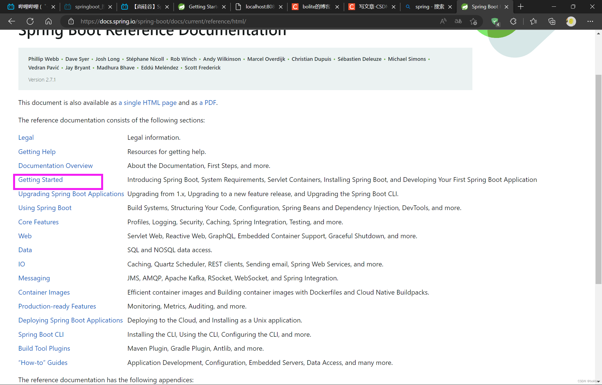The height and width of the screenshot is (385, 602).
Task: Open the Messaging section link
Action: click(34, 278)
